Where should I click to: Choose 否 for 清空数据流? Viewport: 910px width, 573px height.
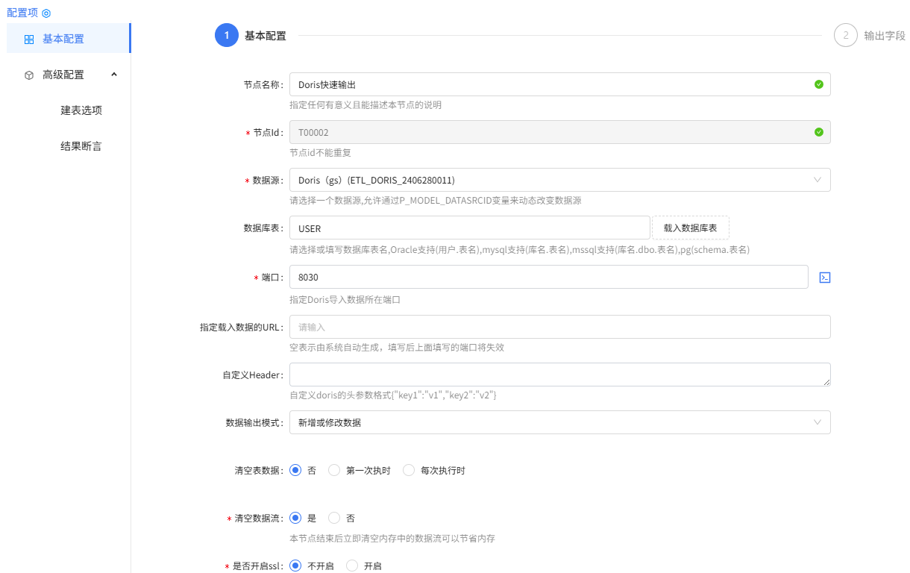point(333,518)
